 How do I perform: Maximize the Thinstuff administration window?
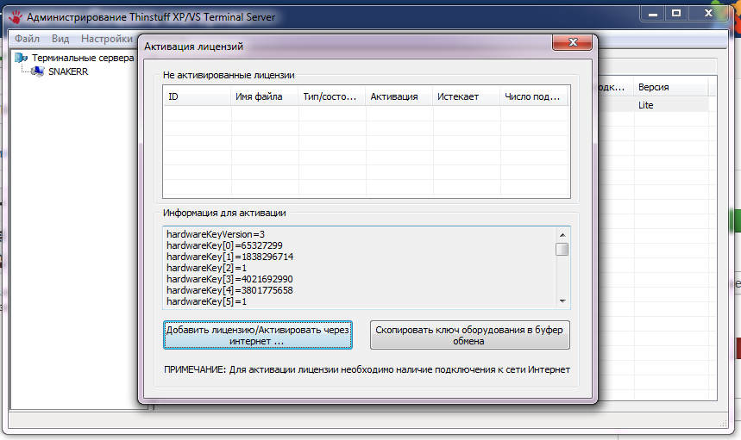pos(676,14)
